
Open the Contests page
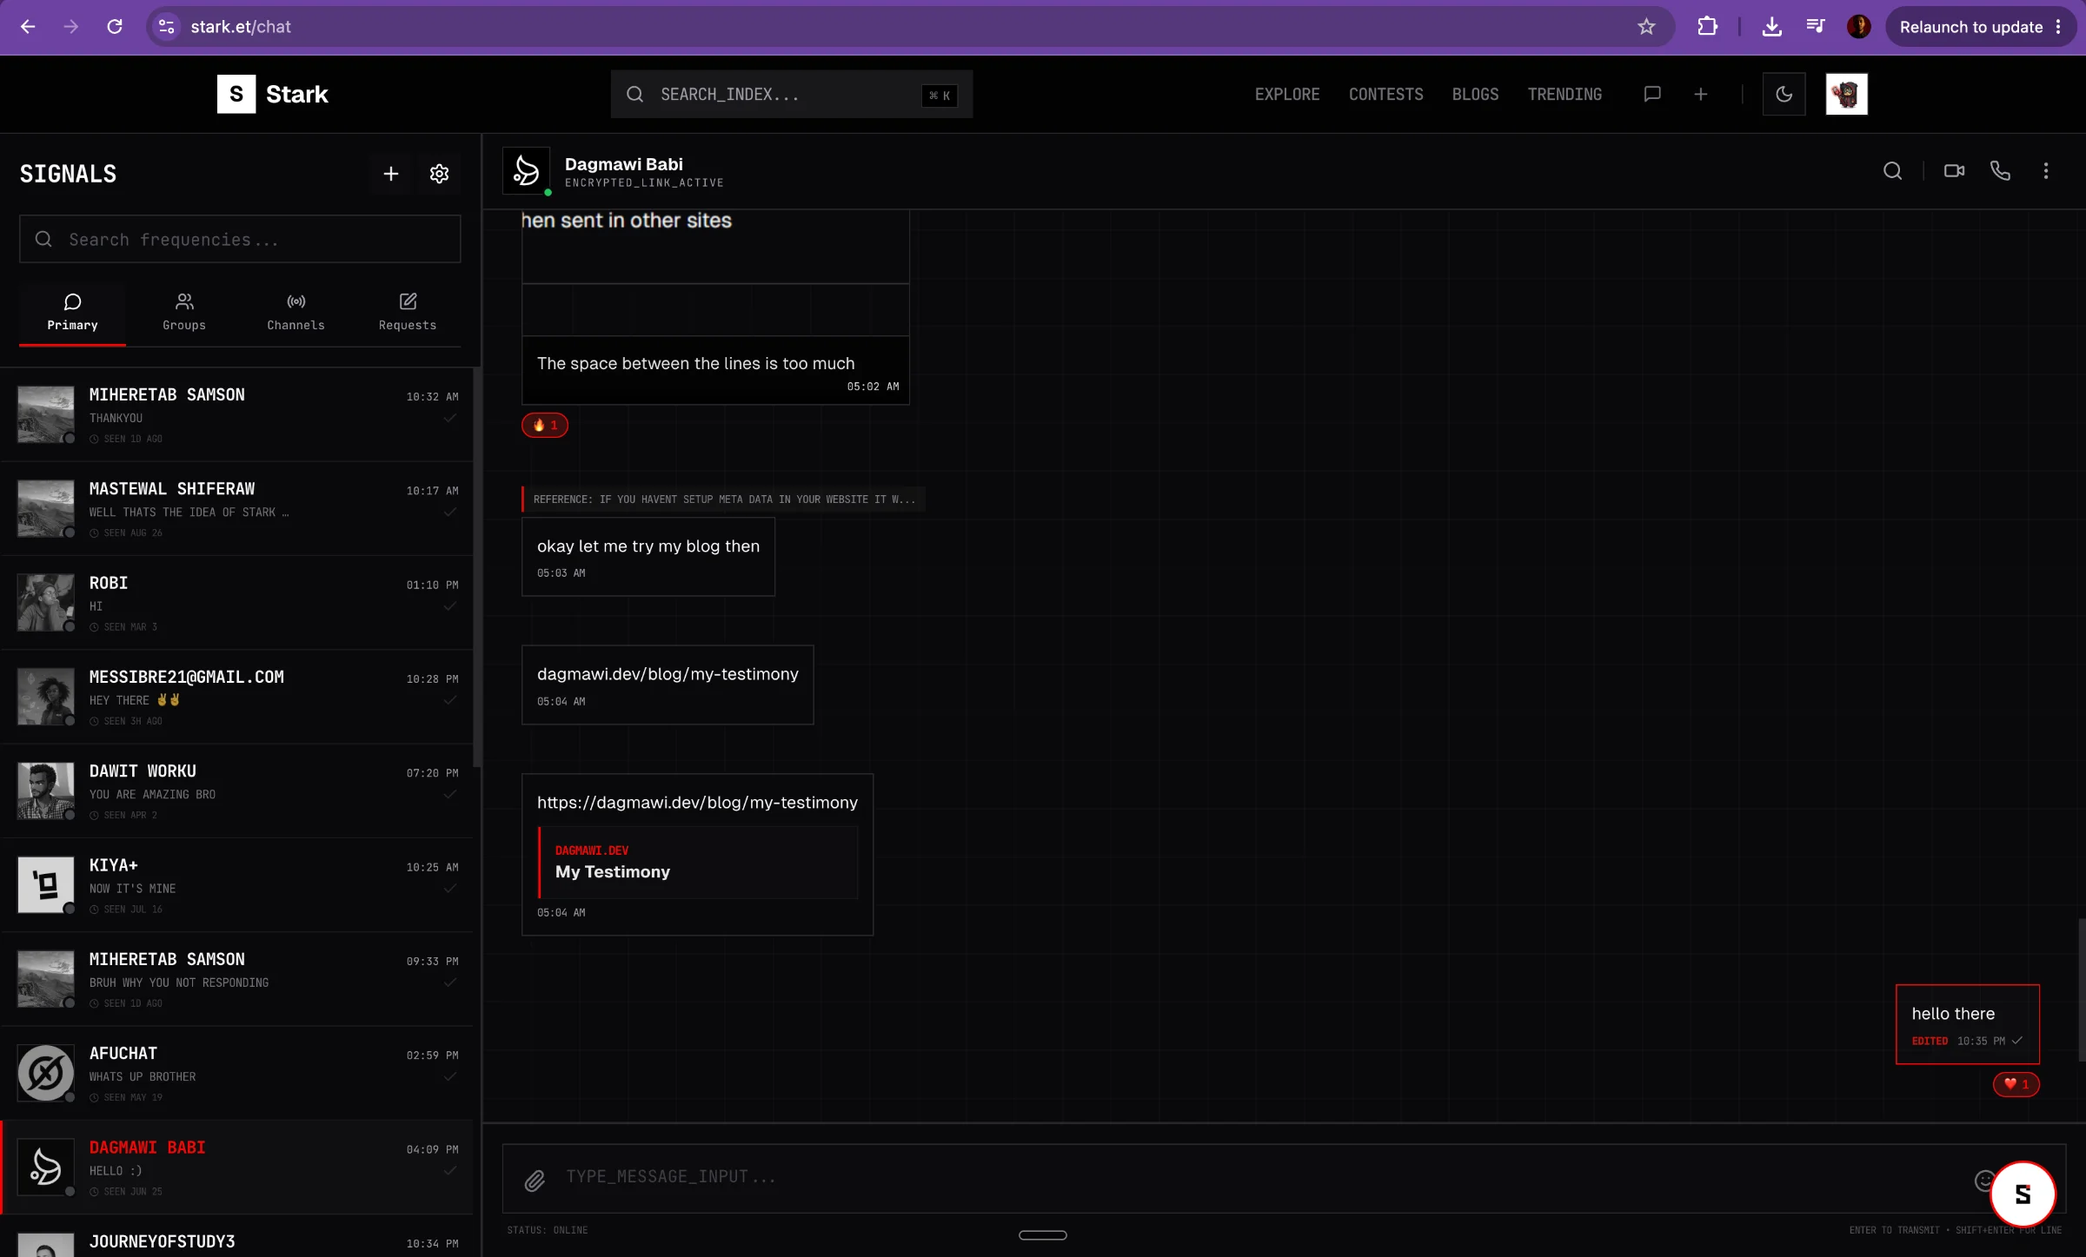(1385, 94)
